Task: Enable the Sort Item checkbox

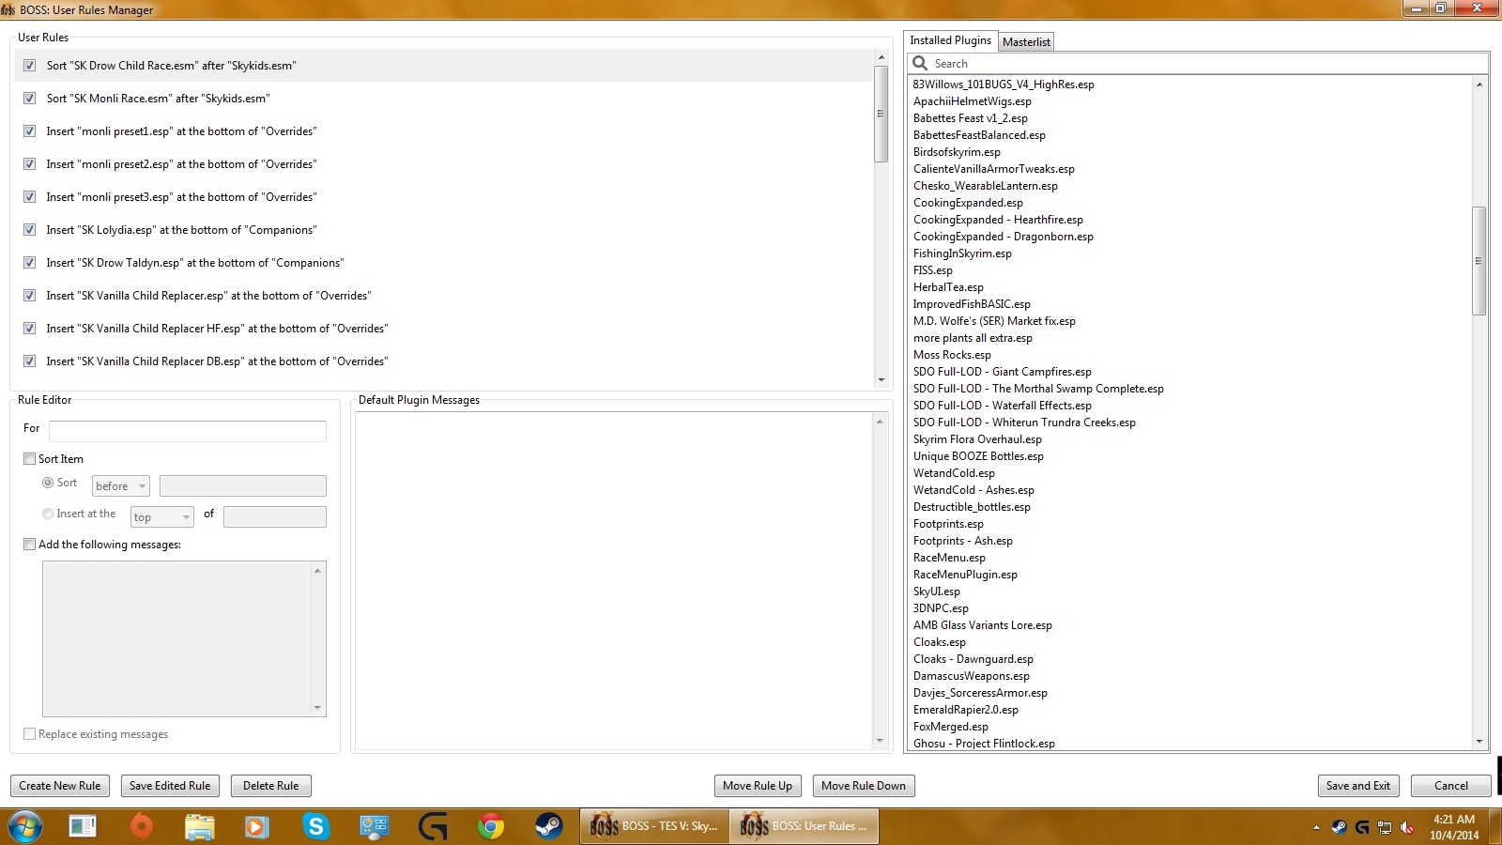Action: coord(29,459)
